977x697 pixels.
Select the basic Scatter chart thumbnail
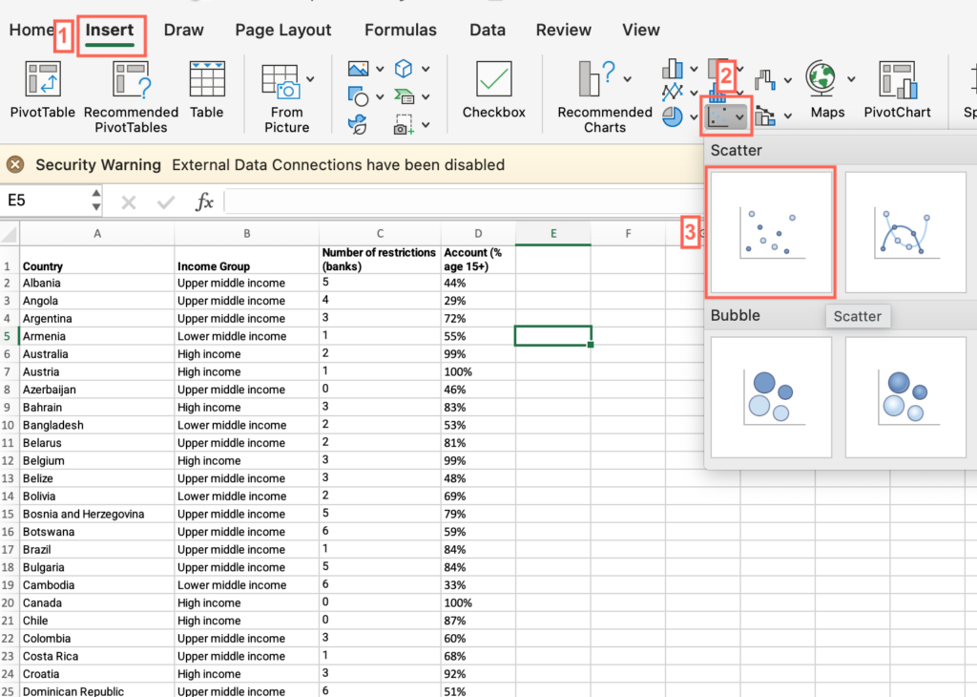[x=771, y=232]
